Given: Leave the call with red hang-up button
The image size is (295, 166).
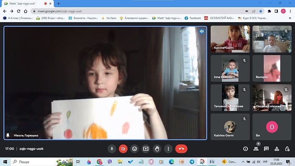Looking at the screenshot, I should [181, 149].
